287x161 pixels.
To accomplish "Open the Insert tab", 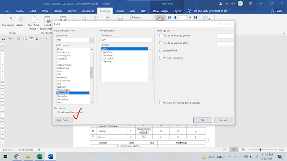I will click(33, 11).
